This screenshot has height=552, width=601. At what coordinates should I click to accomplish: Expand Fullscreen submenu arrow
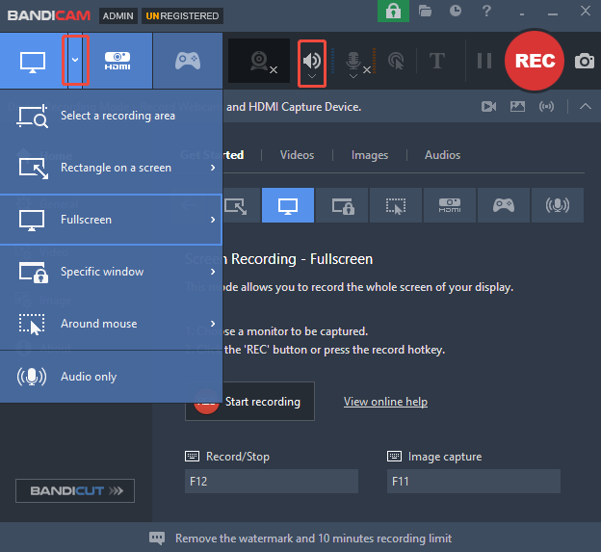213,220
